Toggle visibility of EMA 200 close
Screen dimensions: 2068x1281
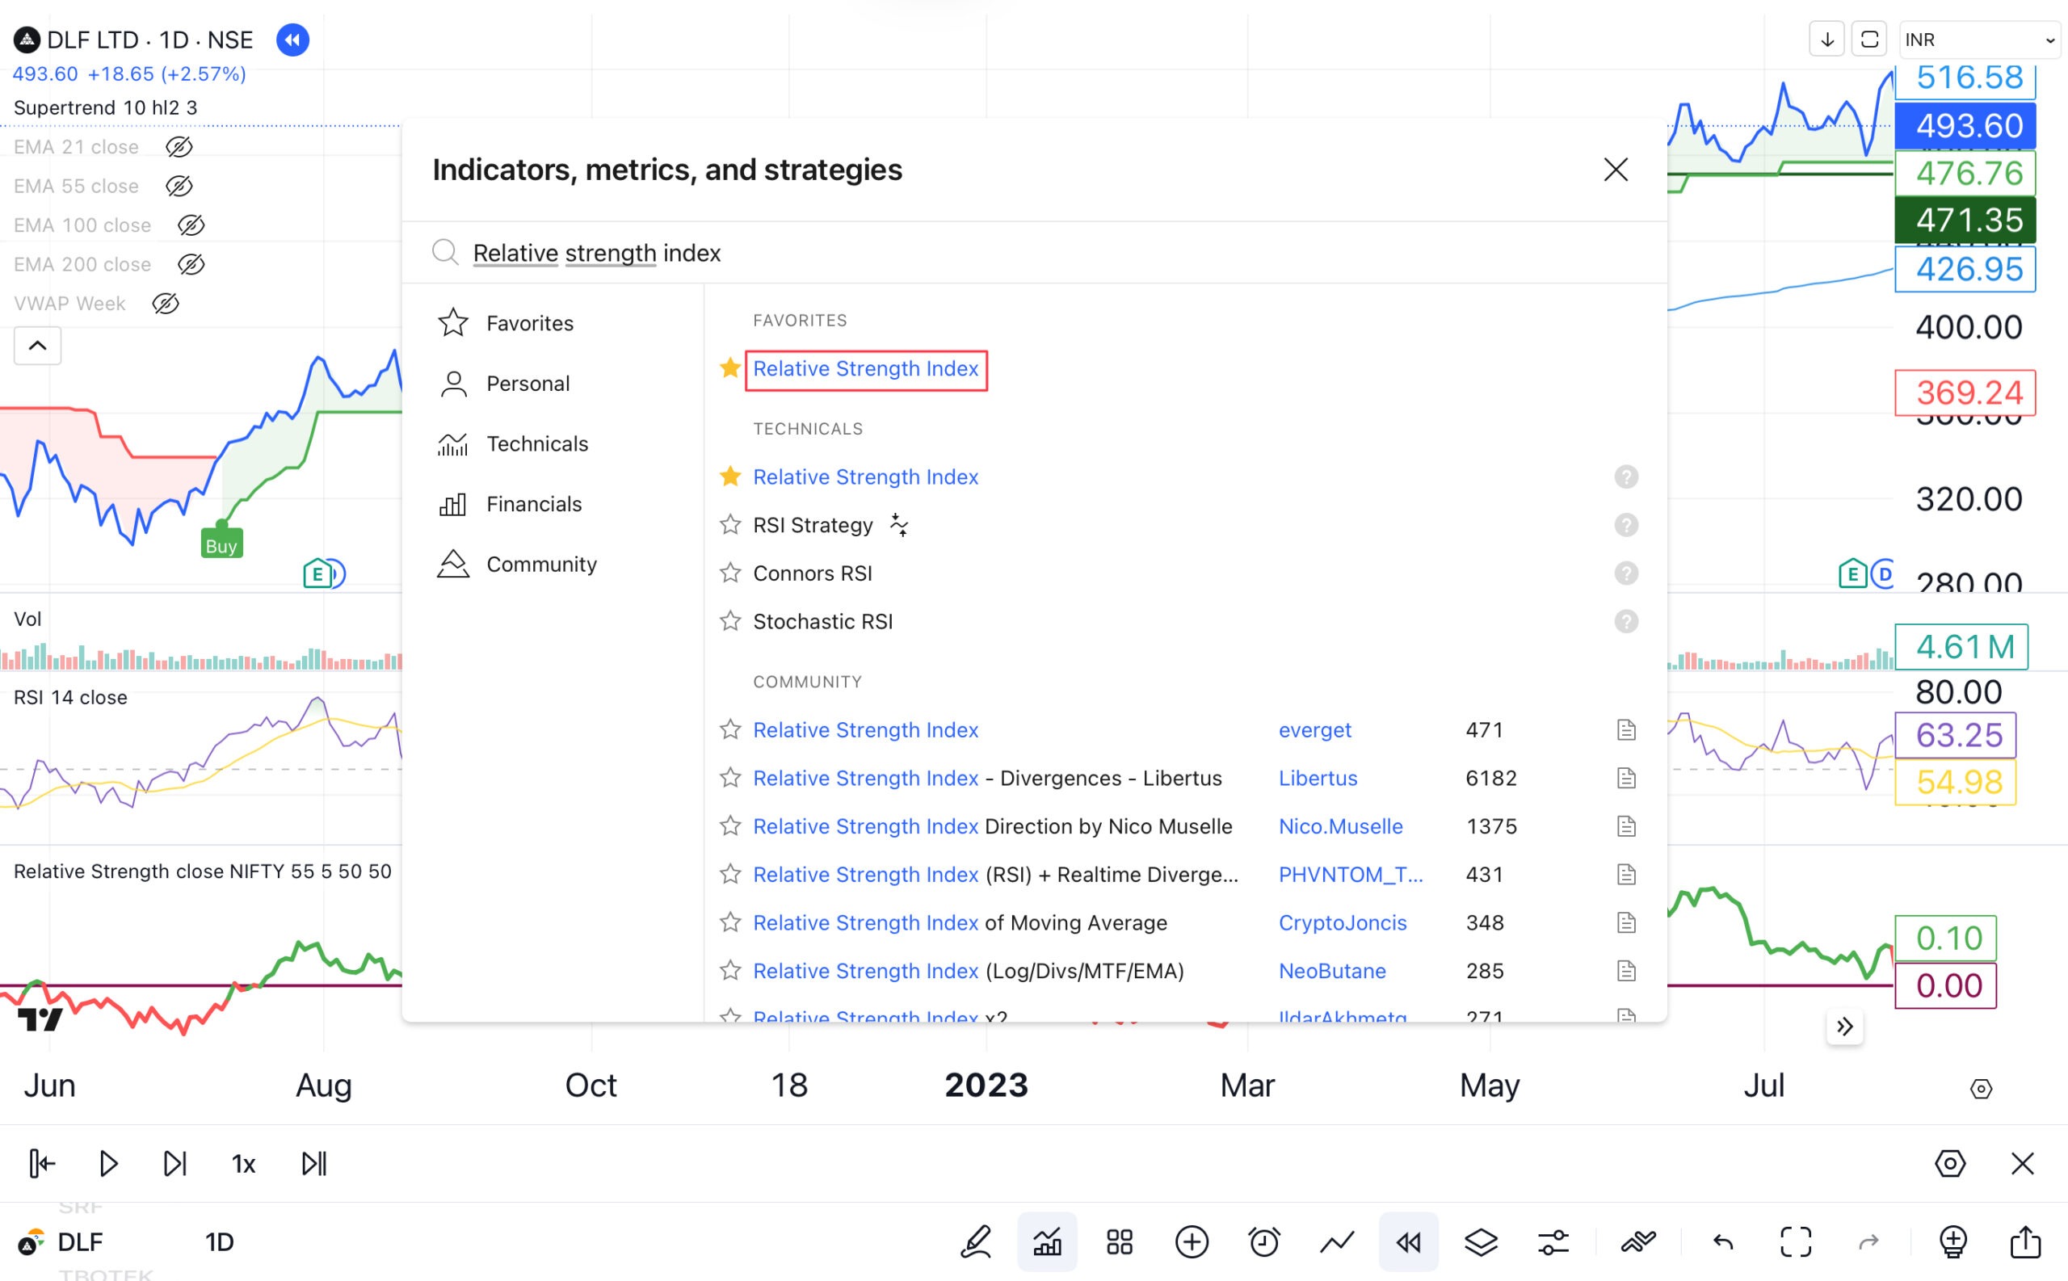pyautogui.click(x=191, y=264)
